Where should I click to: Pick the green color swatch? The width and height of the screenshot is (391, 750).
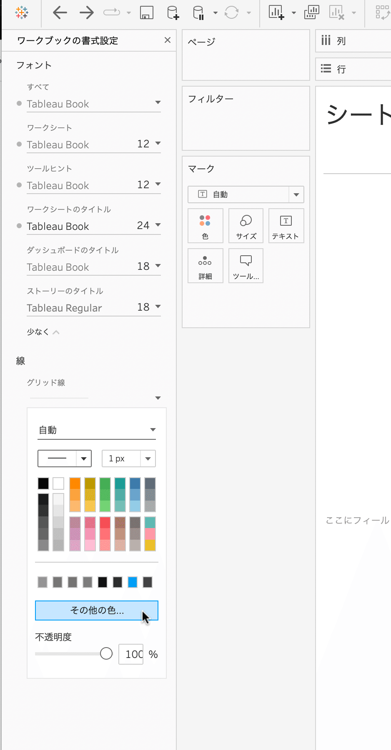point(105,483)
